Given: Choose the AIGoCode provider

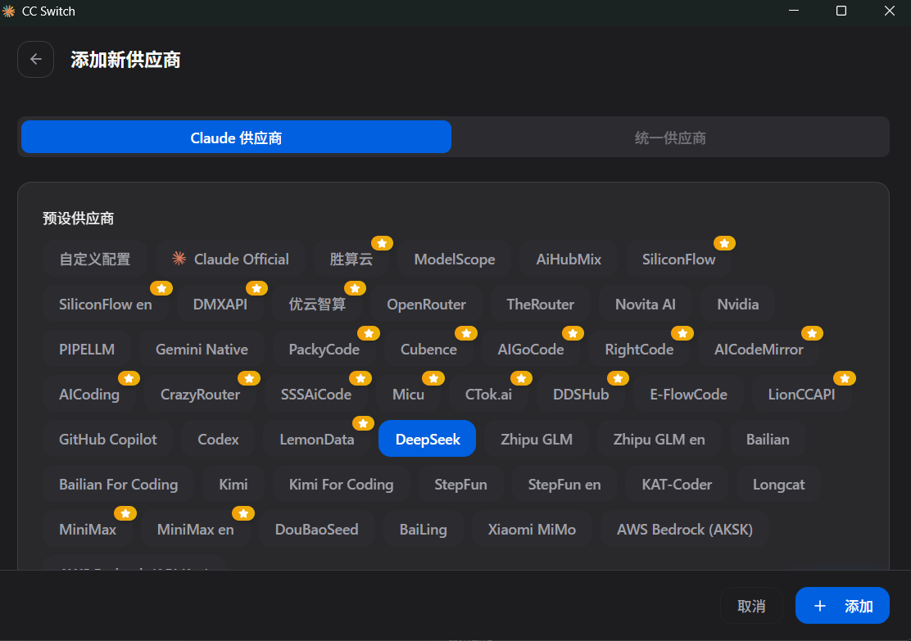Looking at the screenshot, I should (x=530, y=349).
